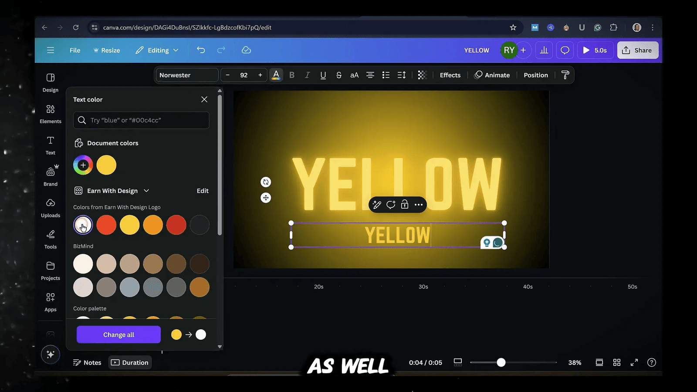Click the text color search field
Image resolution: width=697 pixels, height=392 pixels.
pos(141,120)
